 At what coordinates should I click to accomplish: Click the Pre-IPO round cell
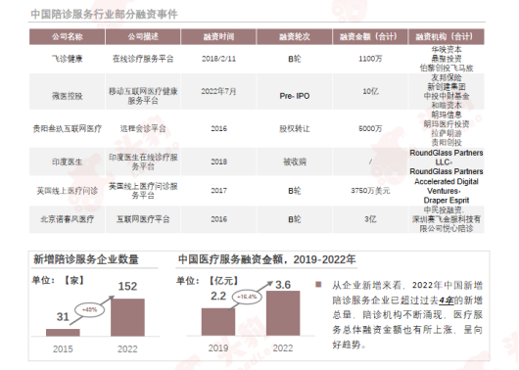click(294, 96)
